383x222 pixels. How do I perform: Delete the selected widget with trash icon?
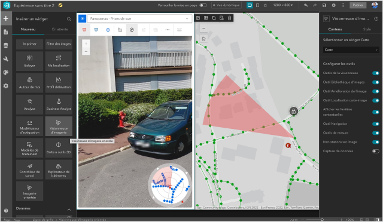229,18
